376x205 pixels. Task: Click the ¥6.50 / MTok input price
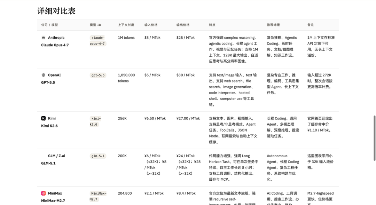click(x=155, y=118)
